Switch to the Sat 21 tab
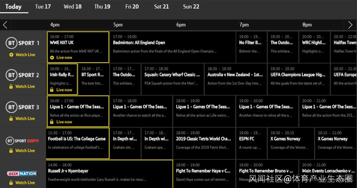 coord(161,7)
